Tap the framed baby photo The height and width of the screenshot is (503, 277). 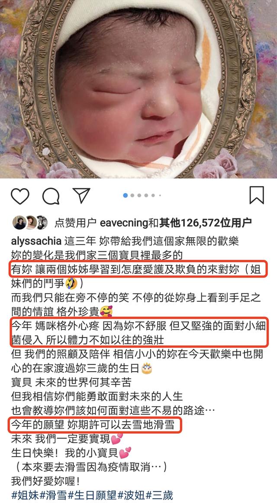click(138, 89)
